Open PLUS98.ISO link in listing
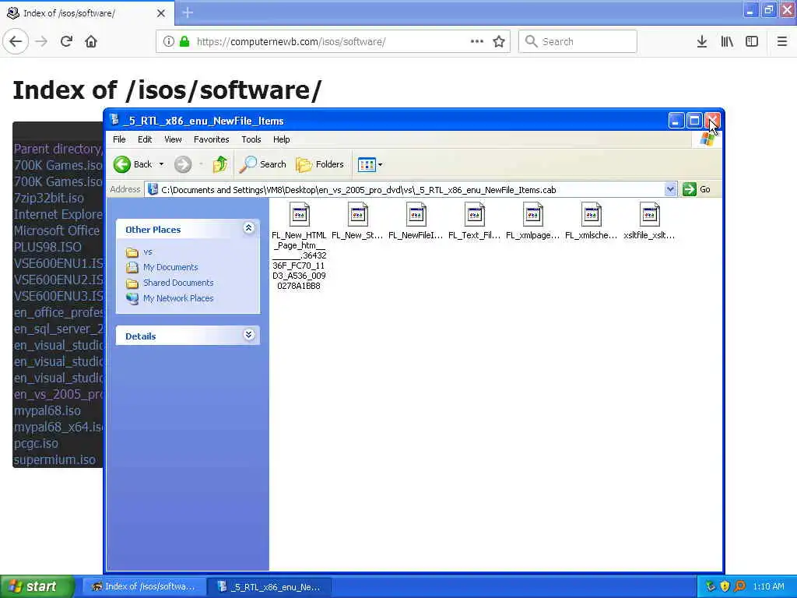The image size is (797, 598). pos(47,247)
